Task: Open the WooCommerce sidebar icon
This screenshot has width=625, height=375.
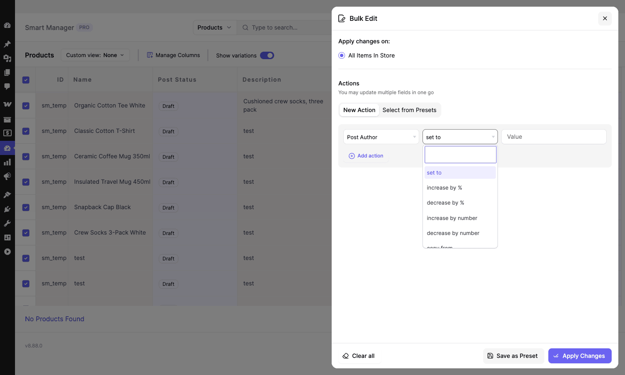Action: point(7,105)
